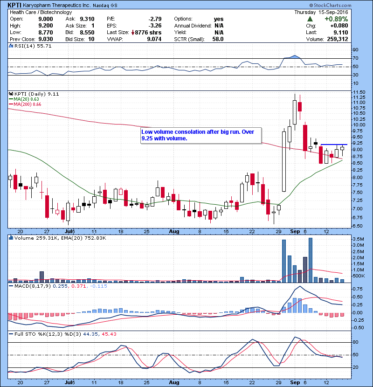This screenshot has width=373, height=387.
Task: Click the bar-chart icon beside the Volume label
Action: coord(11,238)
